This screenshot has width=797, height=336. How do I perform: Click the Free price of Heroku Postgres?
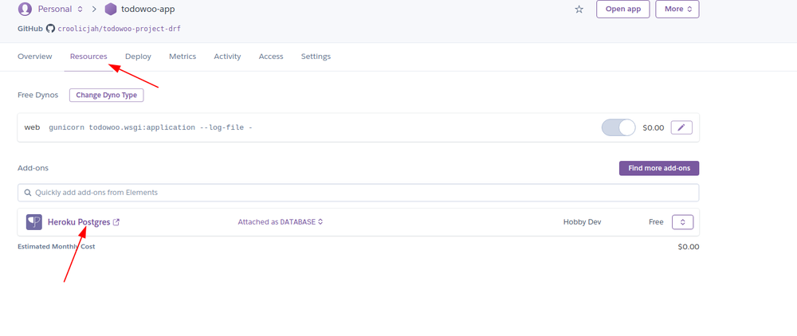tap(656, 222)
